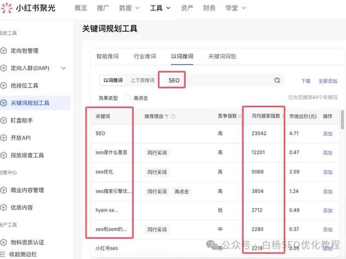Viewport: 346px width, 259px height.
Task: Switch to the 行业推词 tab
Action: pos(145,57)
